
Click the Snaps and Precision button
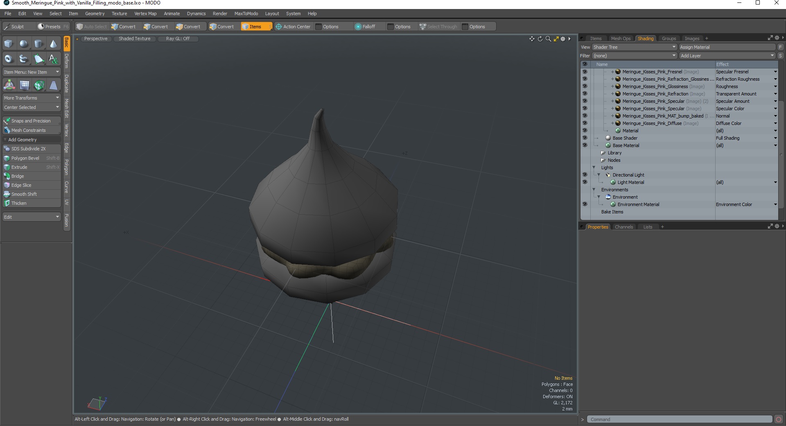[x=32, y=121]
